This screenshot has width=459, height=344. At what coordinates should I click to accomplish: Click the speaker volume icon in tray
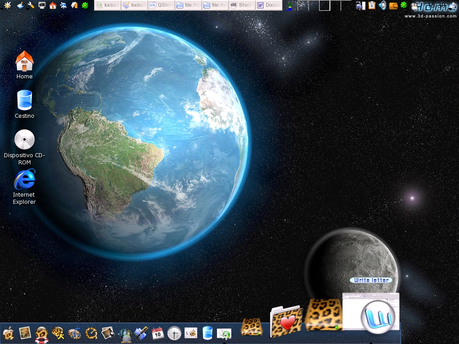point(382,5)
